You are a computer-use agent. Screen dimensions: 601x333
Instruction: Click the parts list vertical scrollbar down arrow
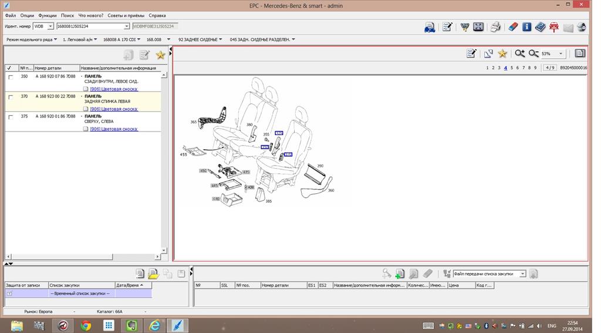[165, 249]
